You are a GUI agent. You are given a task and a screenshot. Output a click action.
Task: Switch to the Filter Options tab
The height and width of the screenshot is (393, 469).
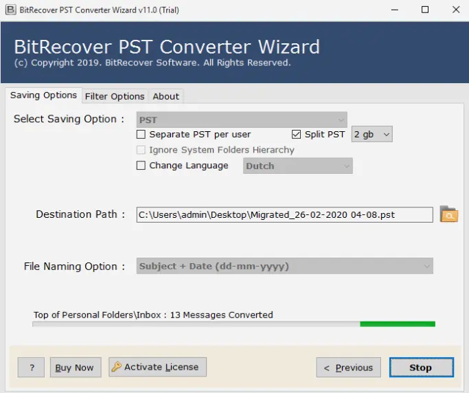(115, 96)
